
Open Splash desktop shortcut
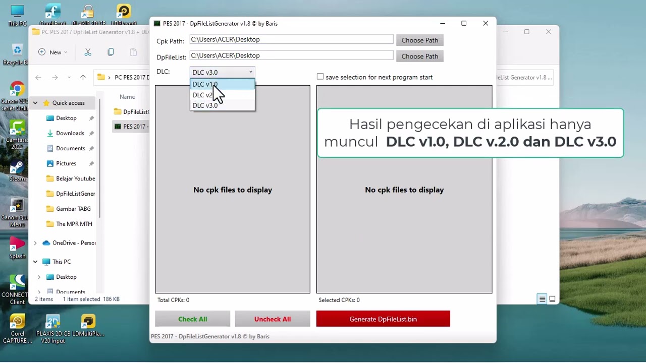pyautogui.click(x=17, y=248)
